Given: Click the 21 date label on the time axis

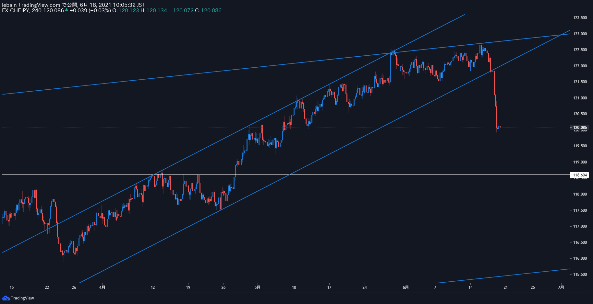Looking at the screenshot, I should [506, 287].
